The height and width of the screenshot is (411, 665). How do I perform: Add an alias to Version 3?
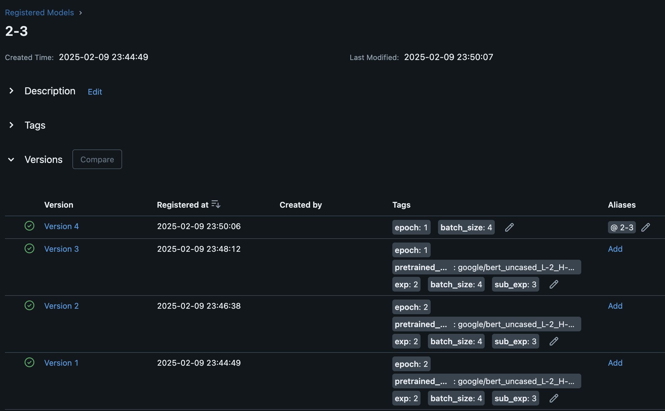(x=615, y=249)
